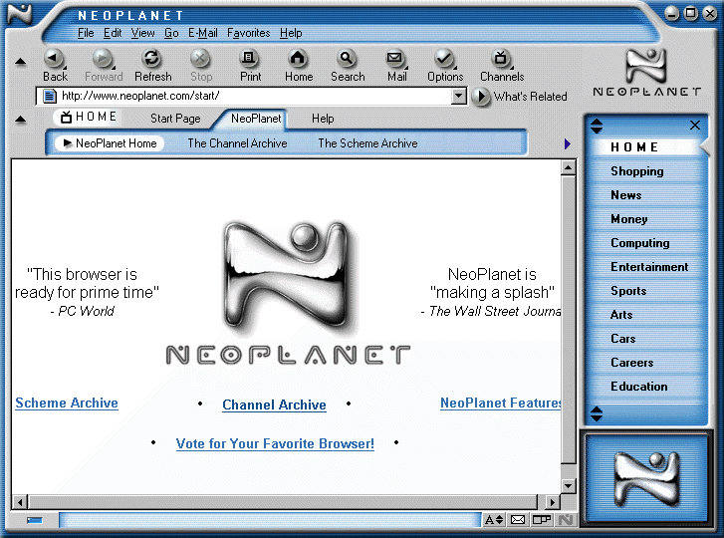Click the font size A icon in status bar
This screenshot has height=538, width=724.
494,520
